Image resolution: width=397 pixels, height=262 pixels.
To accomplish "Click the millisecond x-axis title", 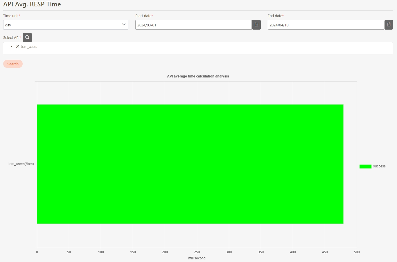I will pos(197,258).
